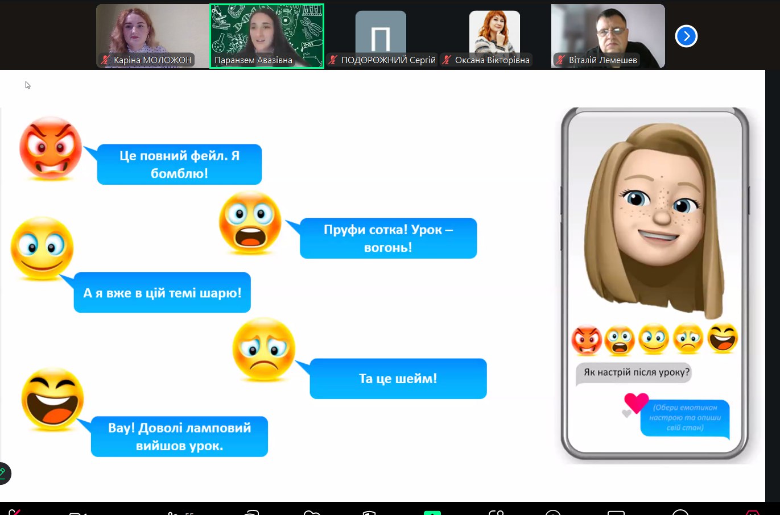Image resolution: width=780 pixels, height=515 pixels.
Task: Open the annotation pencil tool at left edge
Action: click(3, 473)
